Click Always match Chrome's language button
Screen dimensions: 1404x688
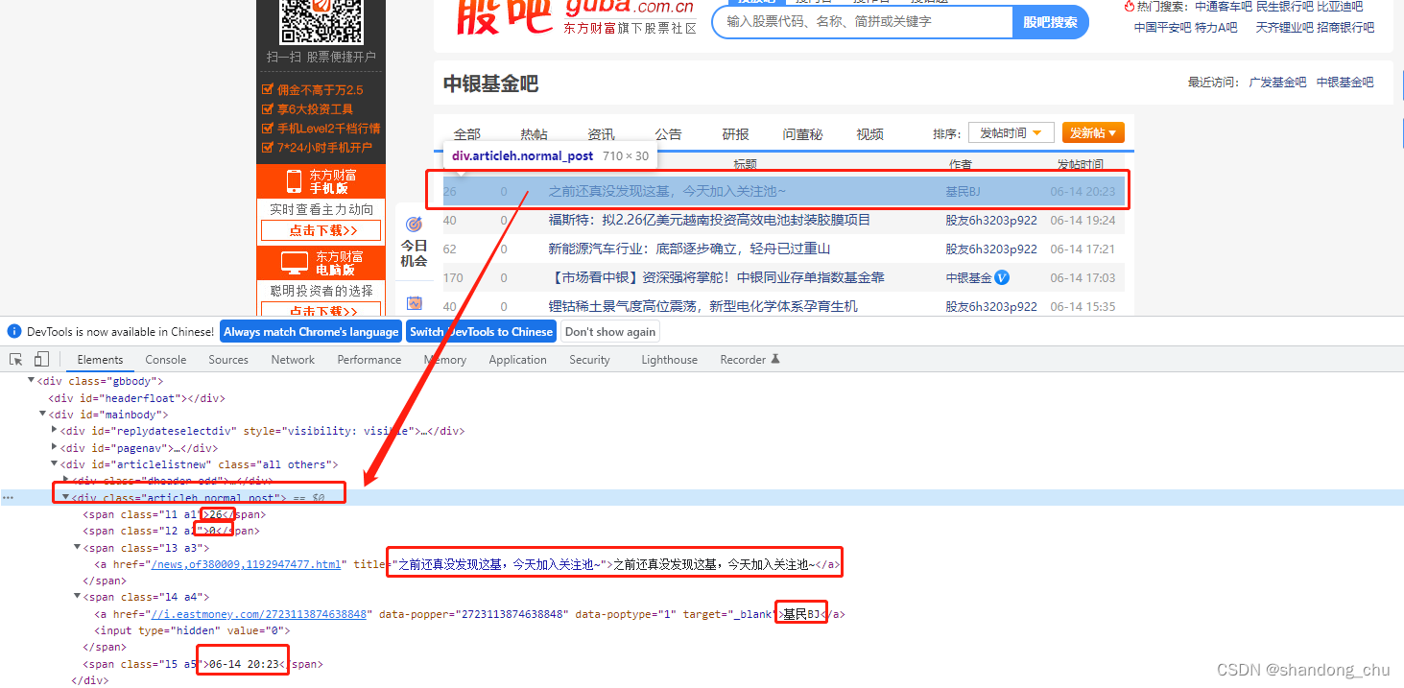click(x=311, y=332)
